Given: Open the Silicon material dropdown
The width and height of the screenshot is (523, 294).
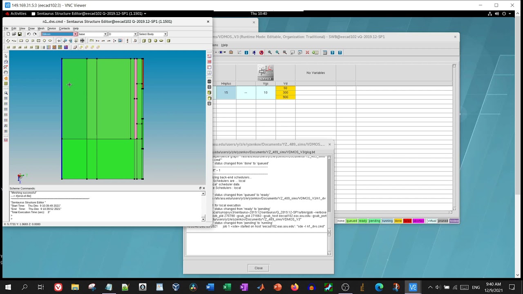Looking at the screenshot, I should (75, 34).
